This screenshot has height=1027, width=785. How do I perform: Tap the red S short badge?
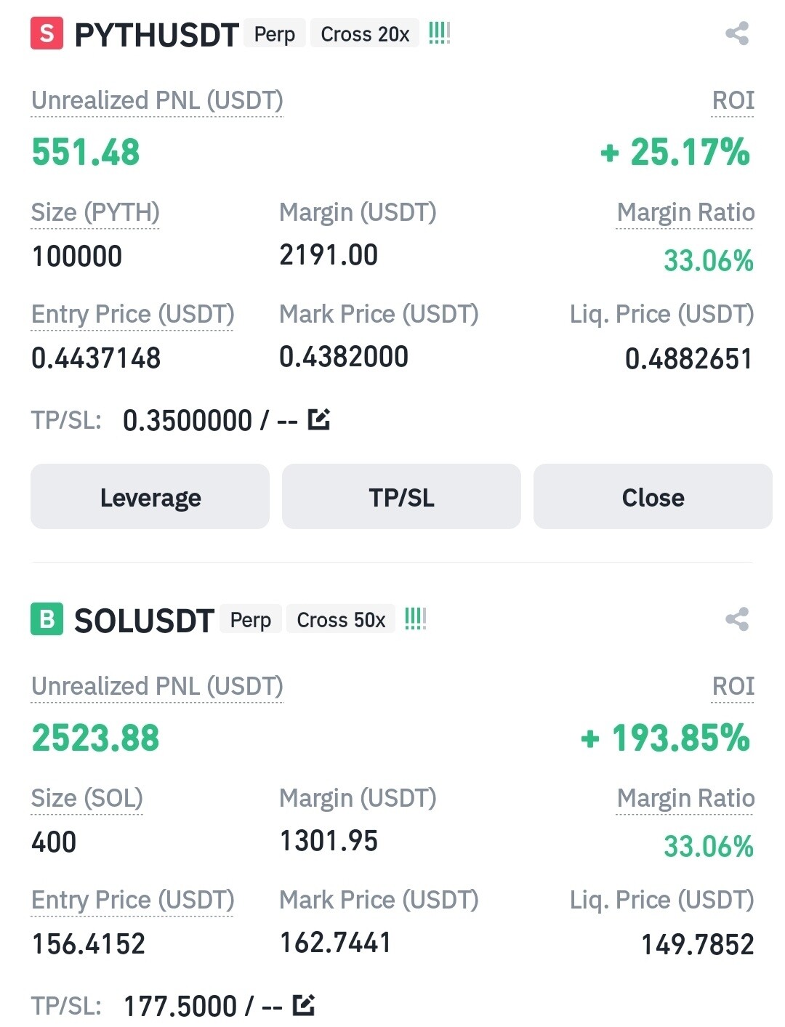tap(47, 33)
